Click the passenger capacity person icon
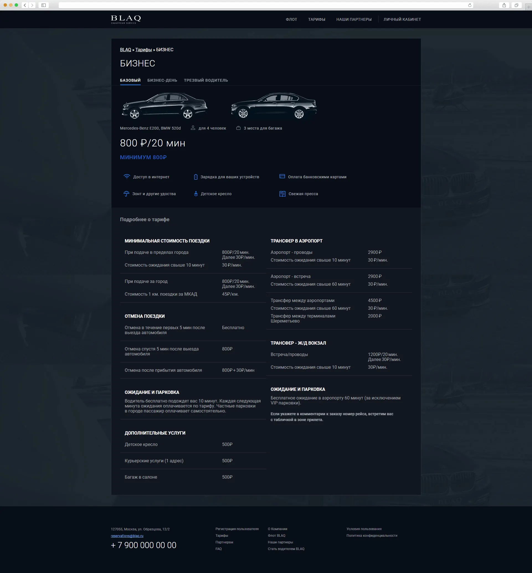The height and width of the screenshot is (573, 532). pos(193,128)
